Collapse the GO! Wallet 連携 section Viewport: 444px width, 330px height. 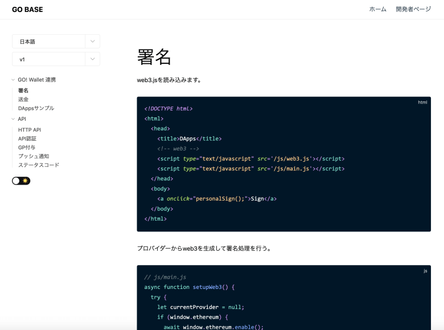click(34, 80)
